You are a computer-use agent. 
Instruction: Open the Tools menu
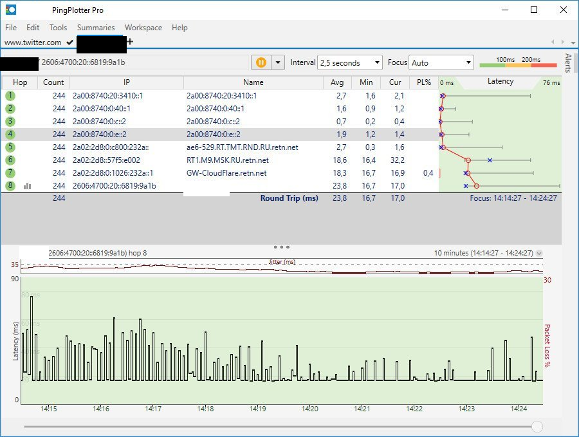coord(59,28)
